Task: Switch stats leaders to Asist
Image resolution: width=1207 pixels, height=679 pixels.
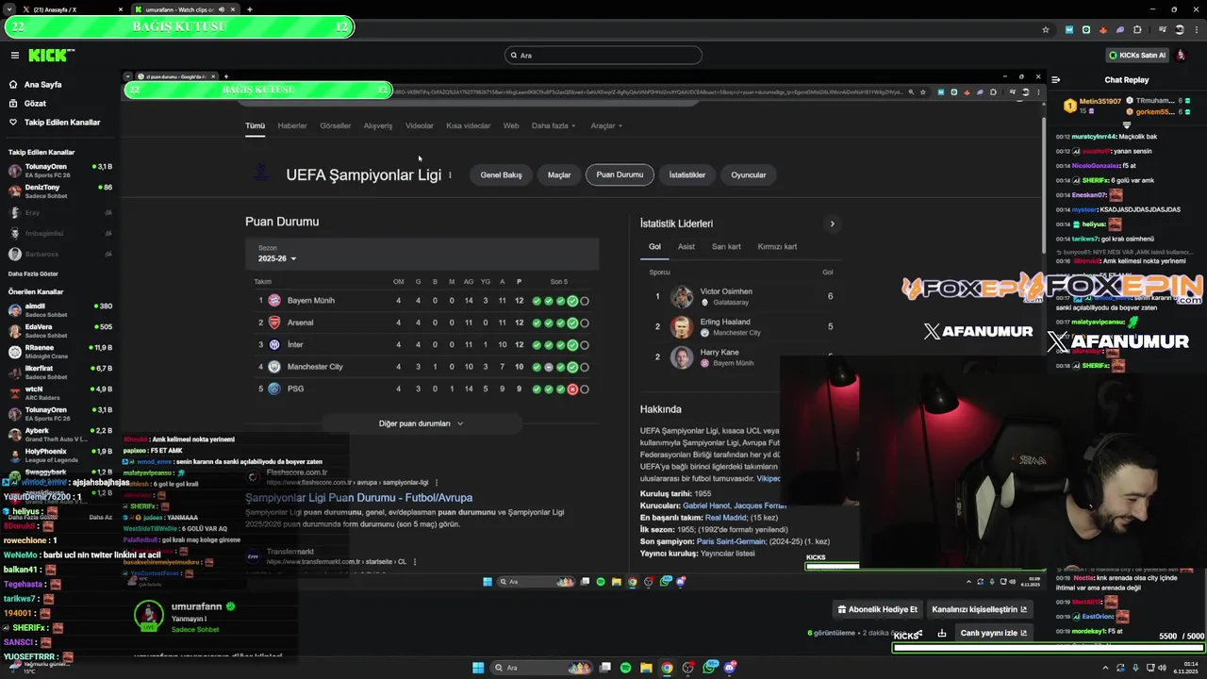Action: (686, 247)
